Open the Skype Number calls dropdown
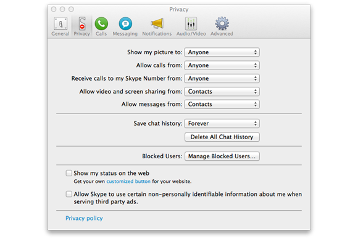The image size is (358, 239). tap(222, 78)
